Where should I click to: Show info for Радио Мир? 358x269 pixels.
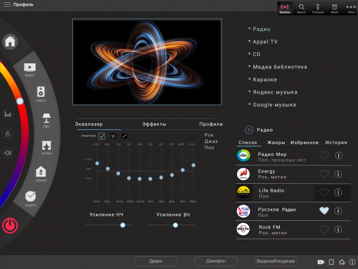[x=338, y=156]
